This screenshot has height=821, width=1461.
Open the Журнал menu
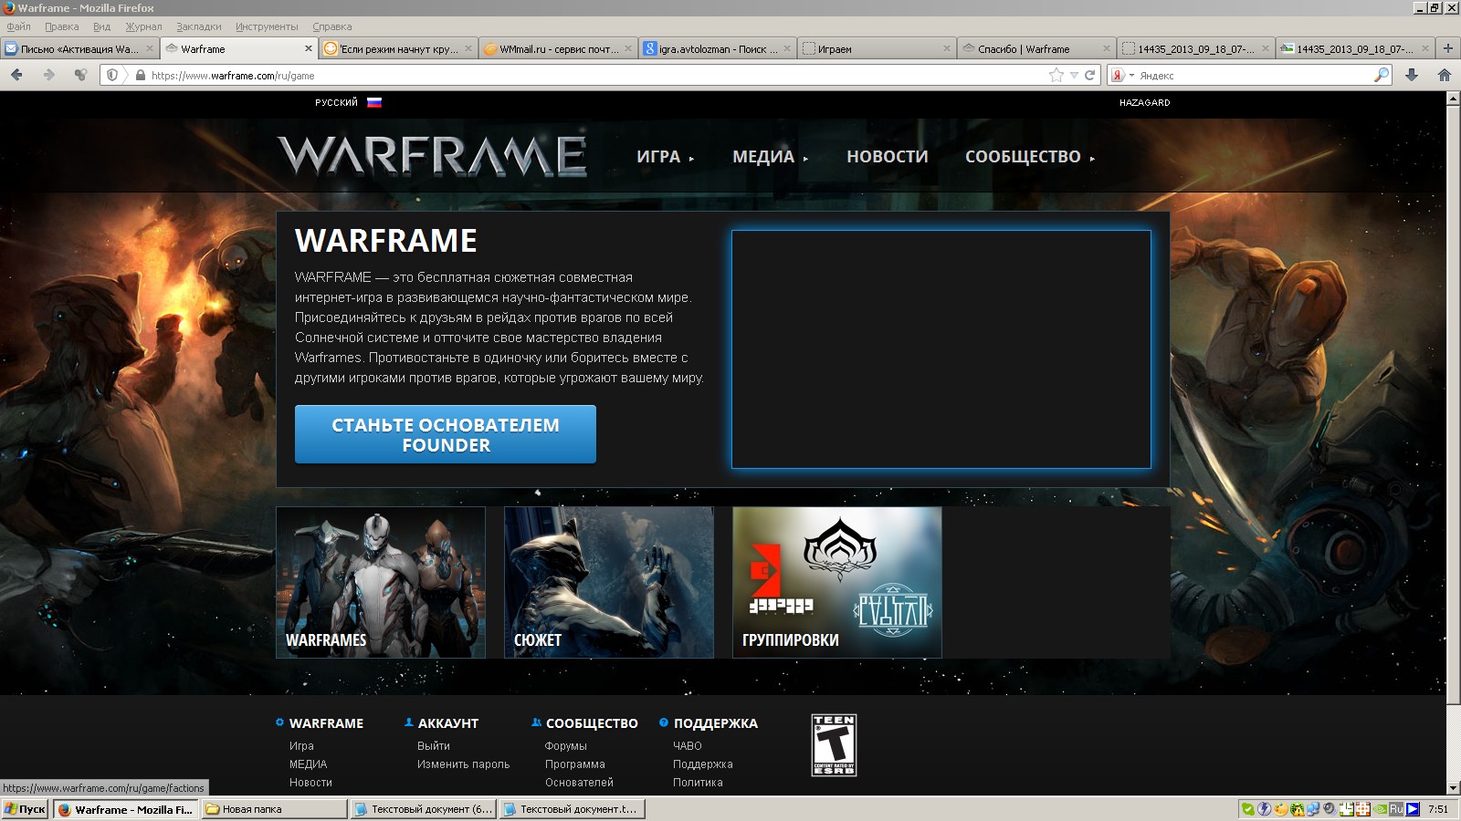pos(143,26)
